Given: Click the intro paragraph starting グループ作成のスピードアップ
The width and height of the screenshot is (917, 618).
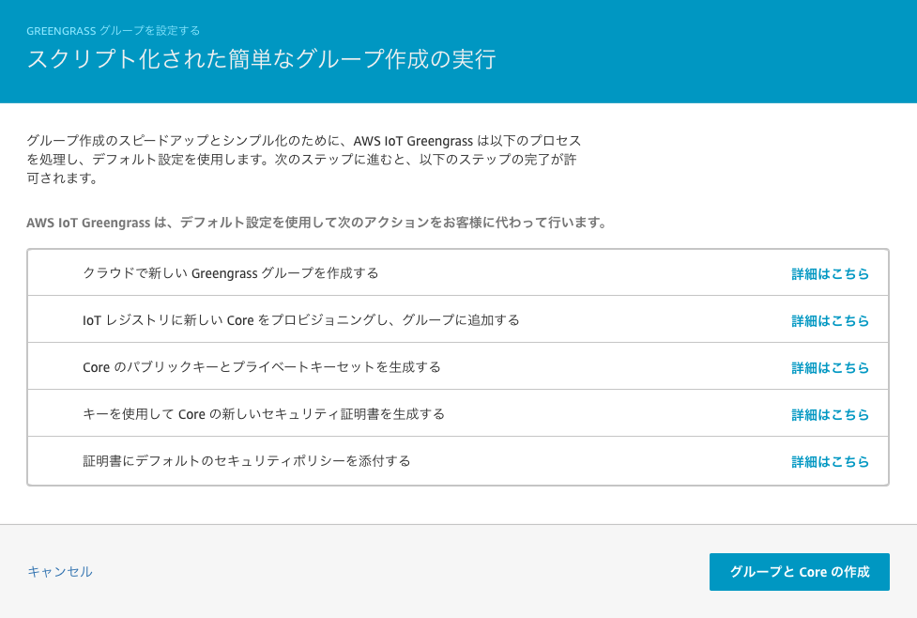Looking at the screenshot, I should (304, 159).
